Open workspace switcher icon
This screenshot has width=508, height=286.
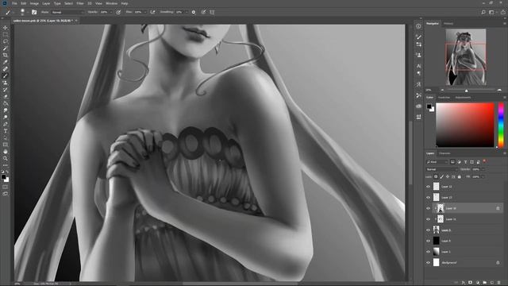tap(492, 12)
